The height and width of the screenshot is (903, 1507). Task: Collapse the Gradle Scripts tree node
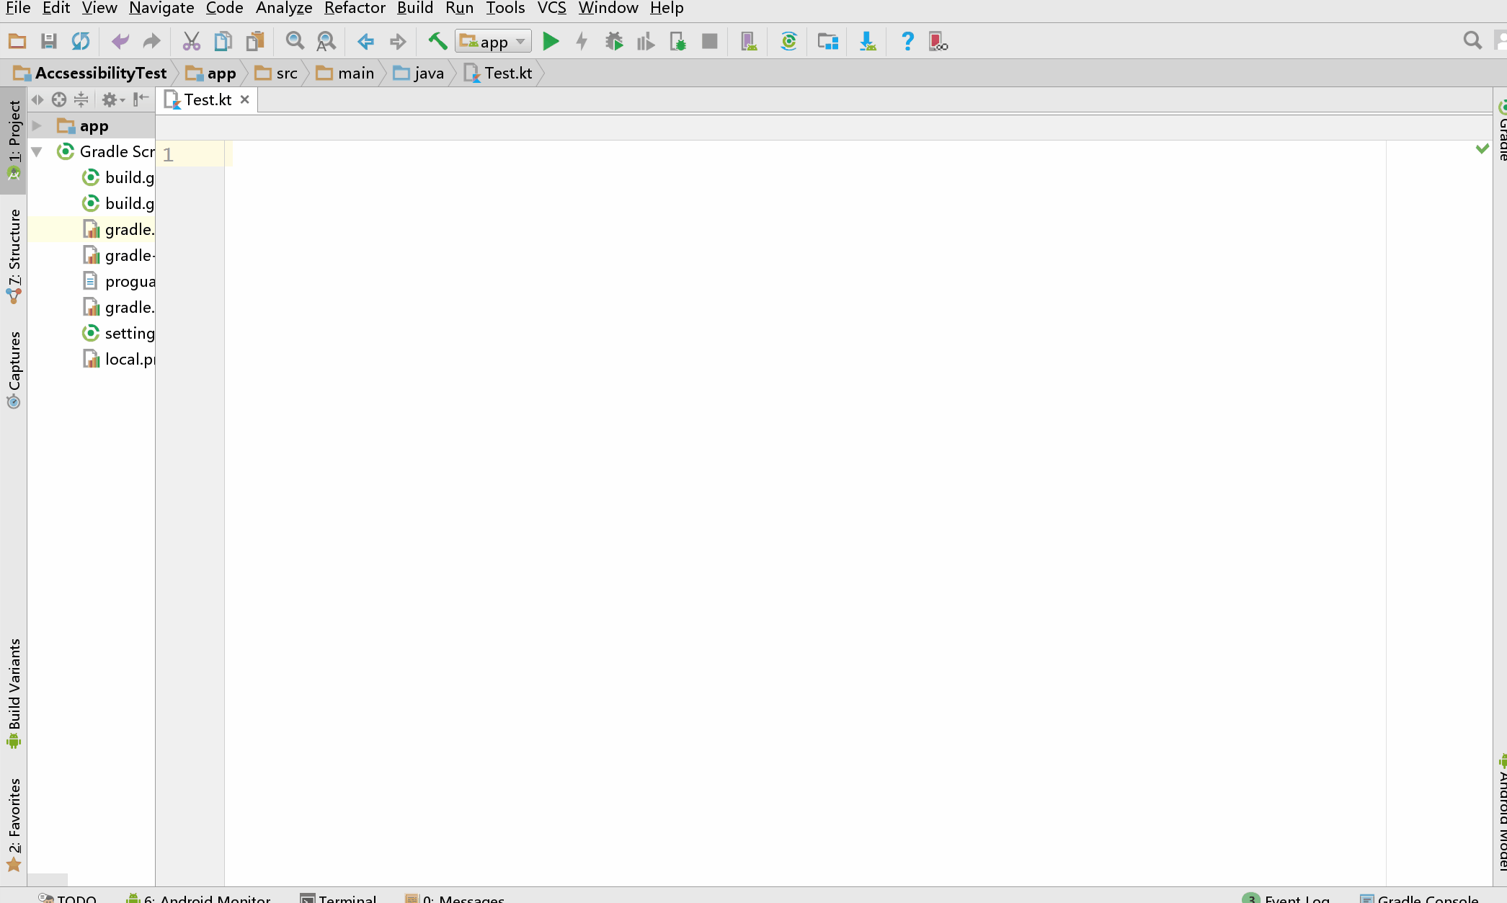click(37, 152)
